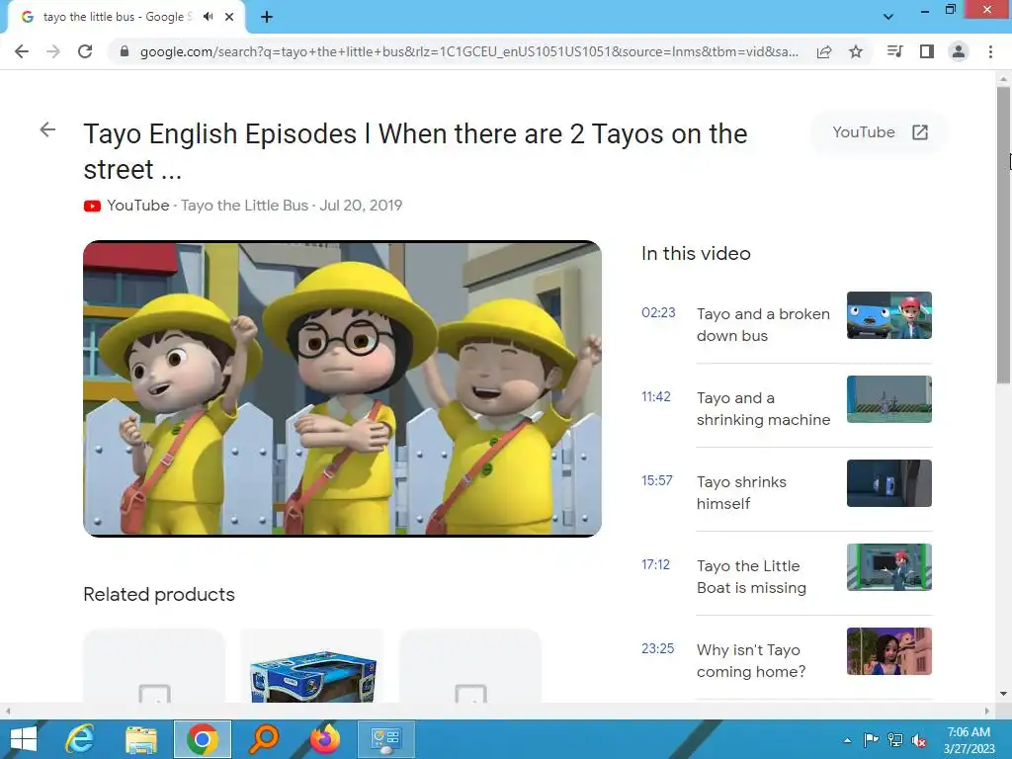Click thumbnail for Why isn't Tayo coming home

click(x=889, y=650)
